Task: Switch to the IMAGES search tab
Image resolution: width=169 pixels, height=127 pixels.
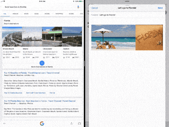Action: 16,14
